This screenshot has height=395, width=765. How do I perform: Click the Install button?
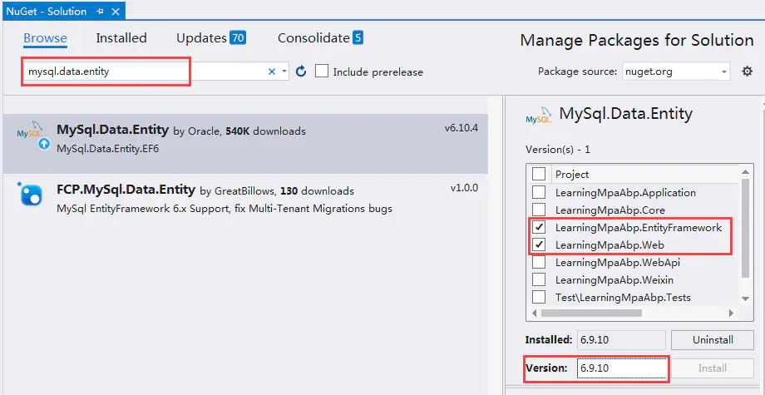[713, 368]
